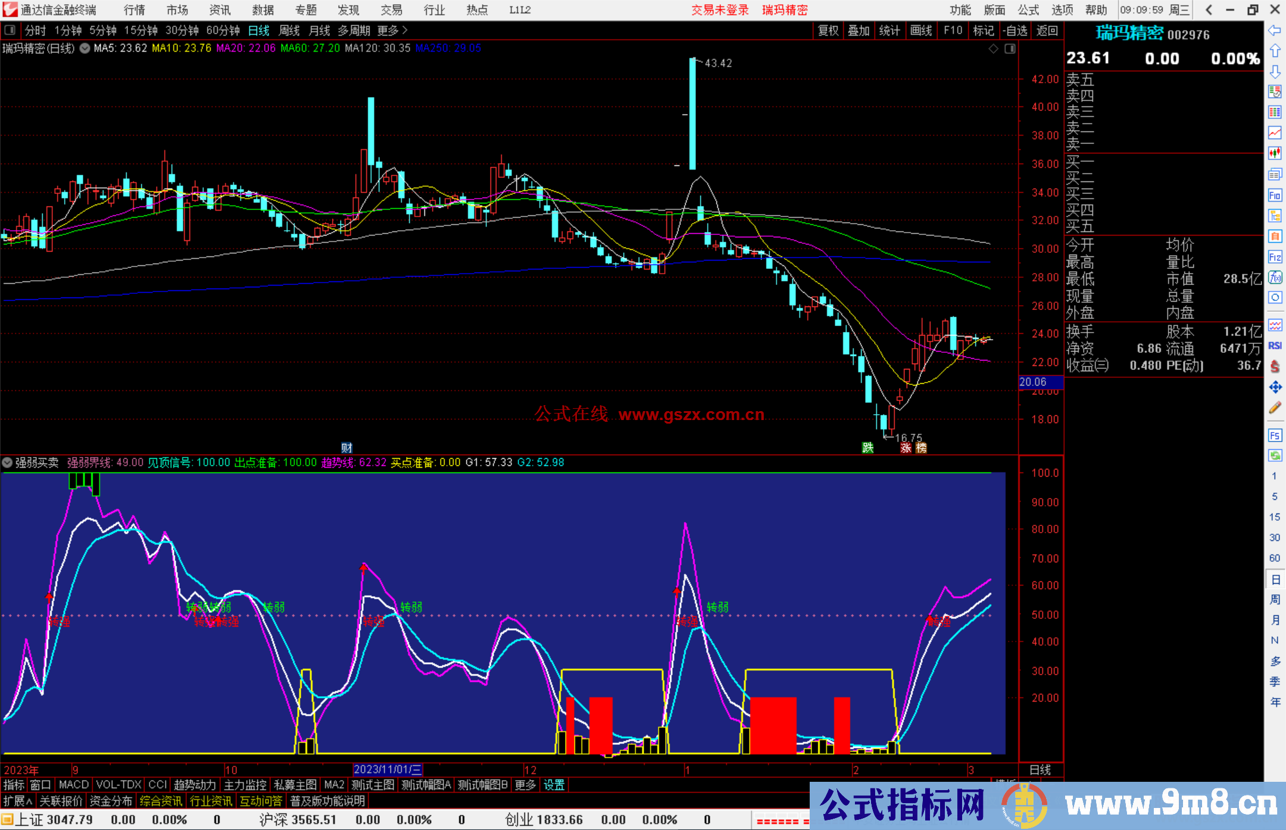This screenshot has height=830, width=1286.
Task: Toggle the 强弱买卖 indicator dropdown circle
Action: pyautogui.click(x=8, y=462)
